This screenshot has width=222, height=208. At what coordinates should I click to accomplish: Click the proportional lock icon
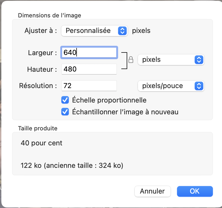pyautogui.click(x=131, y=59)
